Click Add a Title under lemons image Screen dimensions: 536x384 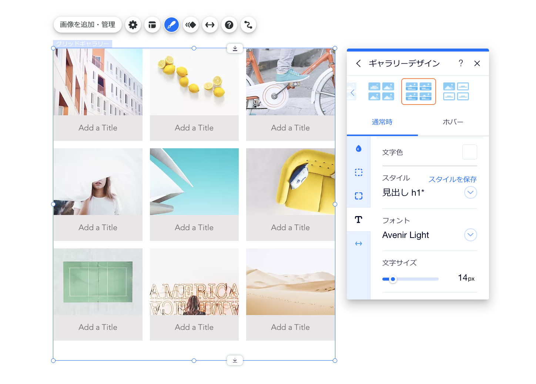point(194,128)
